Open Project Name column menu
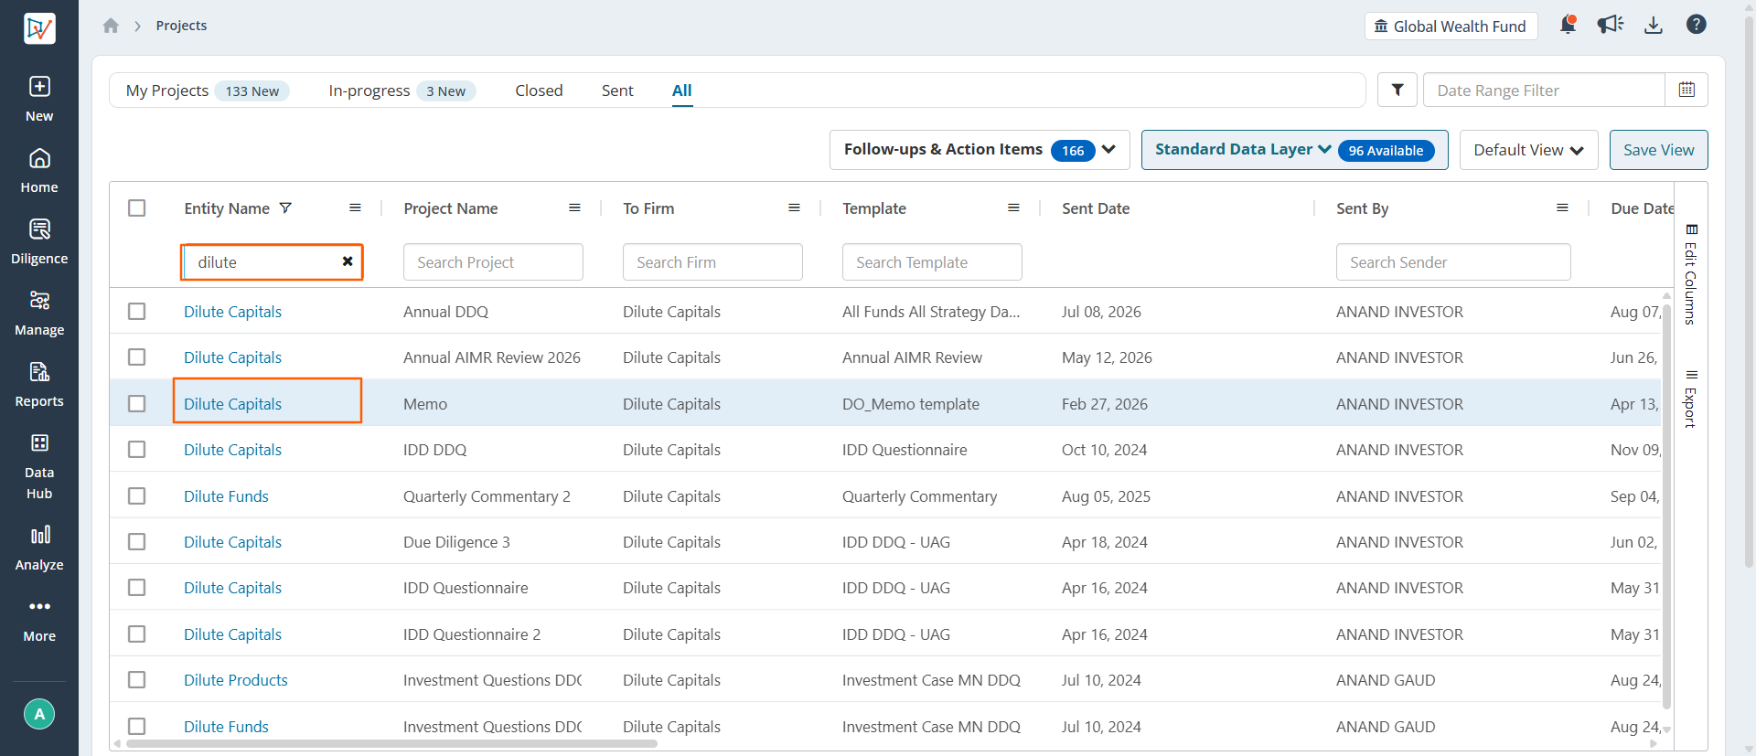This screenshot has height=756, width=1756. (x=574, y=208)
